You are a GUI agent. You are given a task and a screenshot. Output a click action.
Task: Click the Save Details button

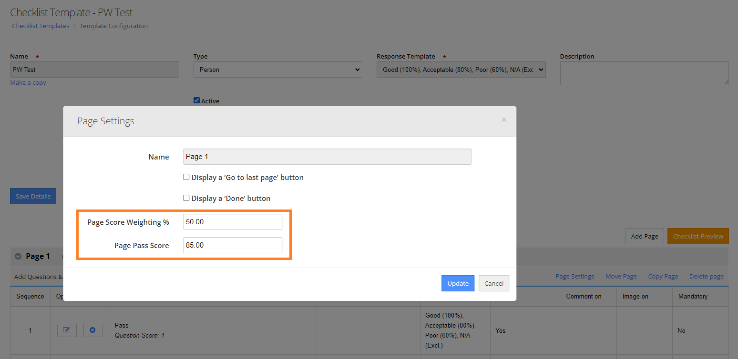point(33,196)
